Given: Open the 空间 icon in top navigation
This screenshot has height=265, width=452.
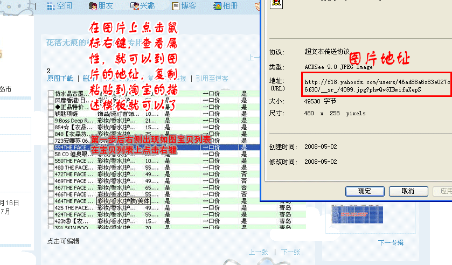Looking at the screenshot, I should (51, 6).
